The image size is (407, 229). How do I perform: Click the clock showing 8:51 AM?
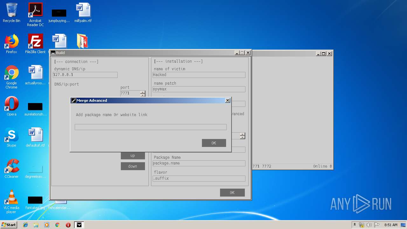pyautogui.click(x=391, y=225)
